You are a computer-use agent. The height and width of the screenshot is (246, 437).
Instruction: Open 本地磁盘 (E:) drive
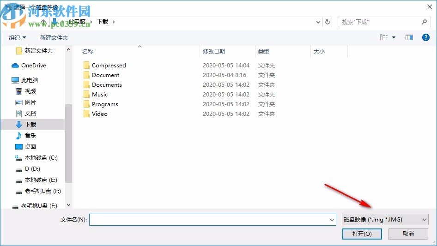pyautogui.click(x=36, y=180)
